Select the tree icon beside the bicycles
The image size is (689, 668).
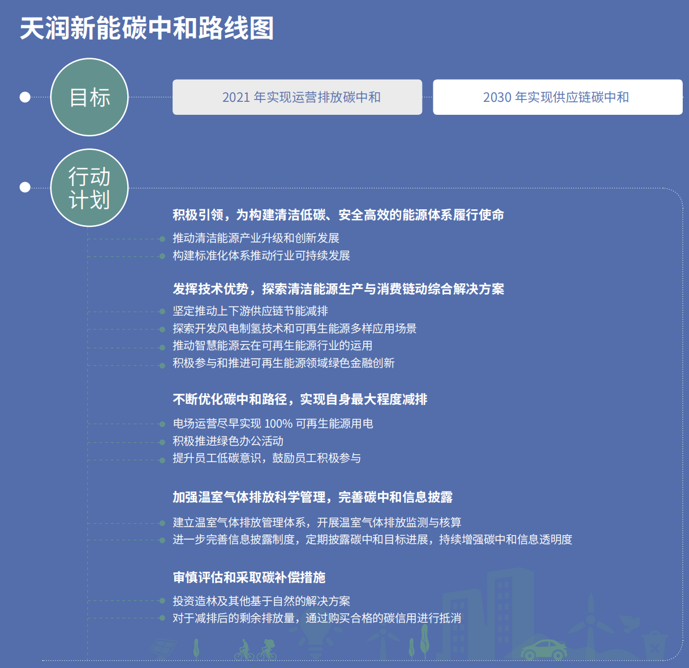197,648
